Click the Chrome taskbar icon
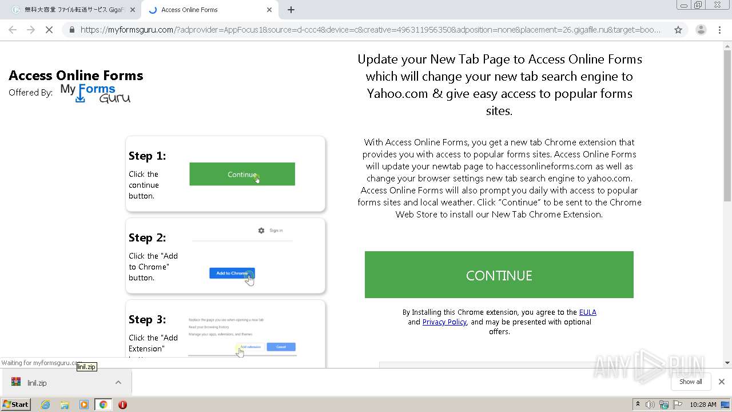This screenshot has height=412, width=732. click(103, 405)
